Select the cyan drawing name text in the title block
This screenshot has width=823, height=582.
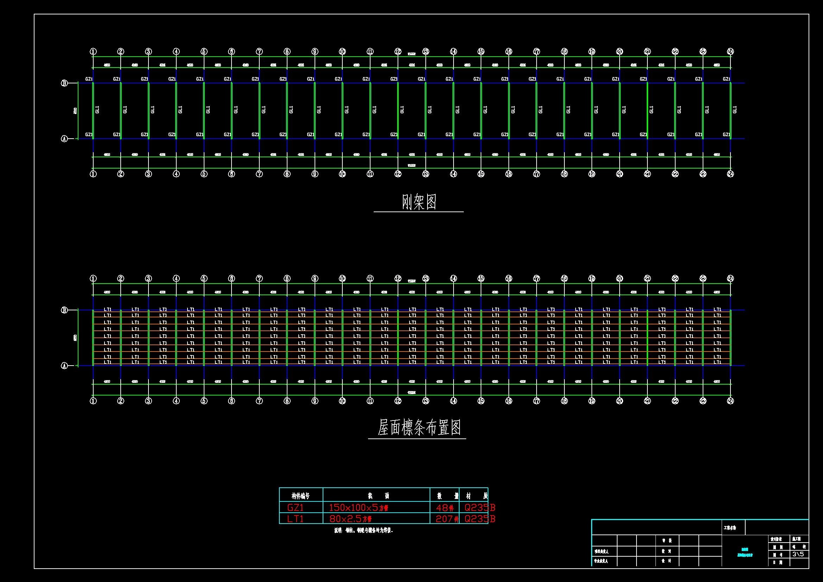click(745, 552)
